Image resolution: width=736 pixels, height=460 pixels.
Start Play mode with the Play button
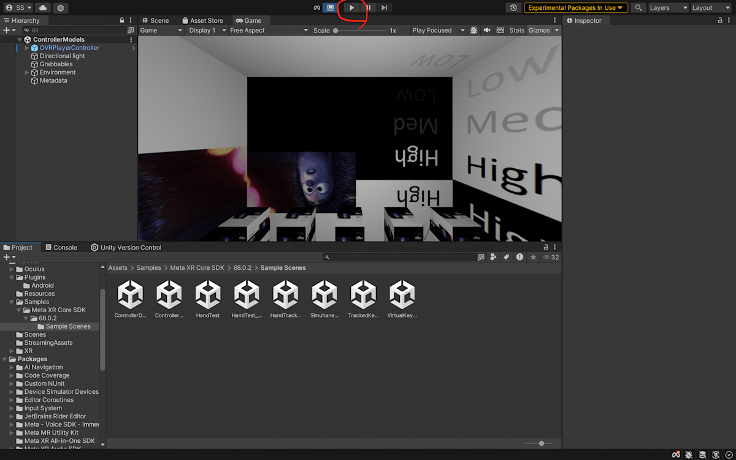click(x=351, y=8)
